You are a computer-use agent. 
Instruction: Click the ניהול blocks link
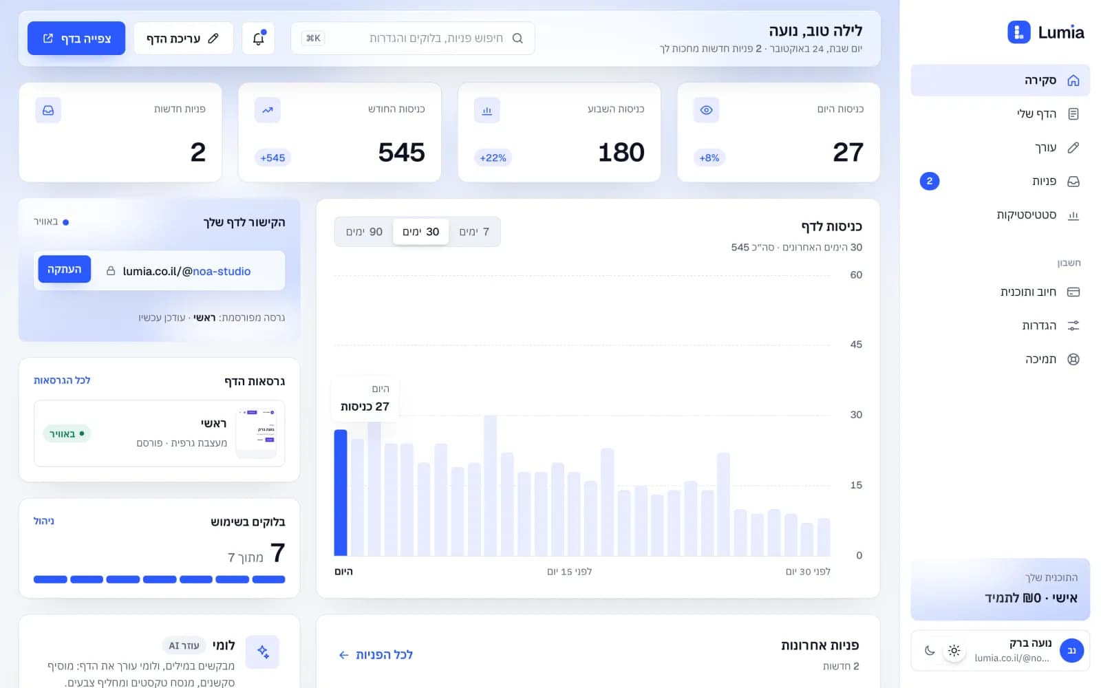point(44,522)
